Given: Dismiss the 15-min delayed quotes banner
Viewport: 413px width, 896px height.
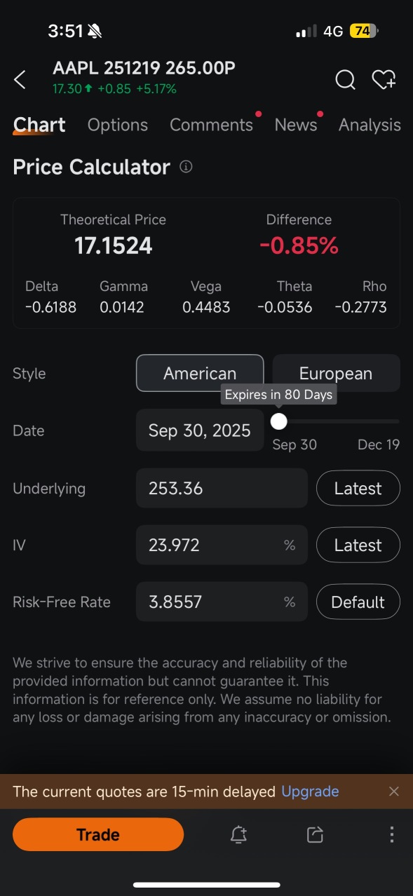Looking at the screenshot, I should (394, 791).
